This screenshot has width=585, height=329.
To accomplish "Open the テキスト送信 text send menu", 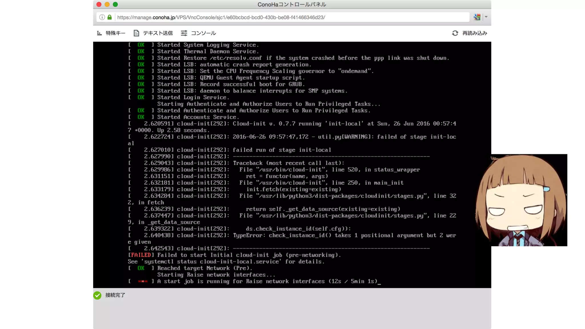I will [158, 33].
